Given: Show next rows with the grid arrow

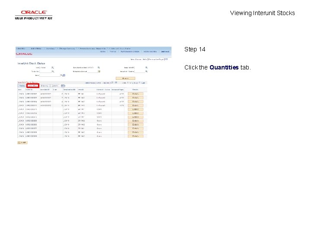Looking at the screenshot, I should click(140, 82).
